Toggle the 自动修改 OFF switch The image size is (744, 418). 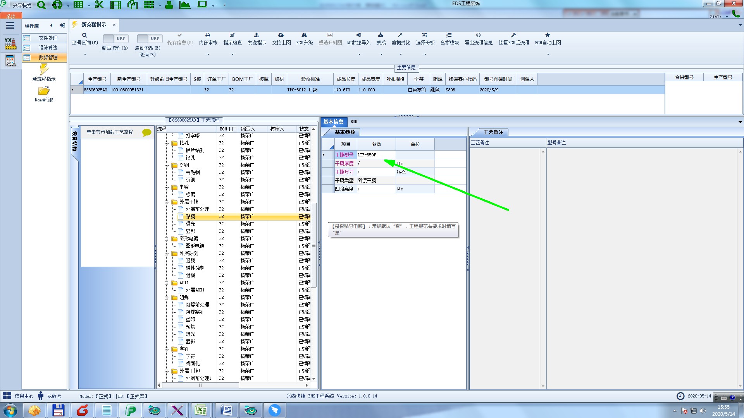pos(149,38)
